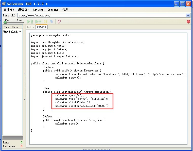Open the 编辑(E) menu

23,10
